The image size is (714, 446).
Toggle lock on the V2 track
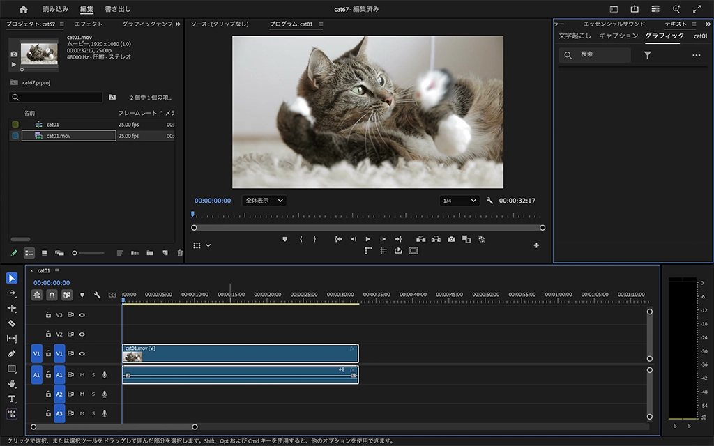point(48,334)
